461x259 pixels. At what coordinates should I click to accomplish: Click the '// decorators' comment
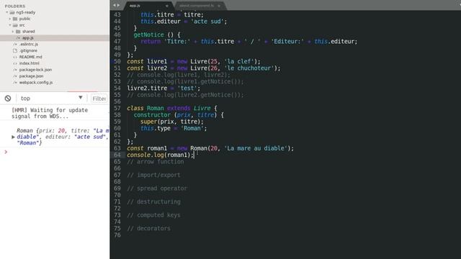[149, 228]
